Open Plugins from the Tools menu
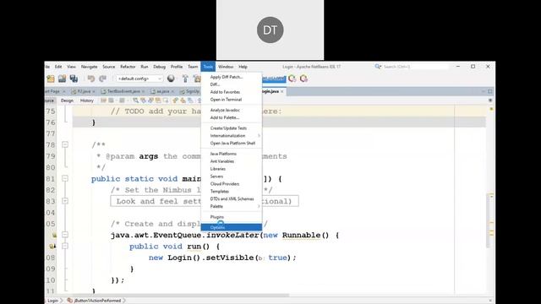This screenshot has width=541, height=304. [x=231, y=217]
